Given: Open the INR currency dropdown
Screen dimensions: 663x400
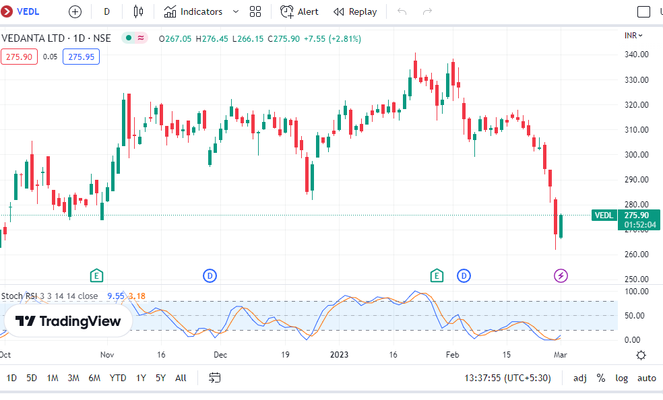Looking at the screenshot, I should coord(633,36).
